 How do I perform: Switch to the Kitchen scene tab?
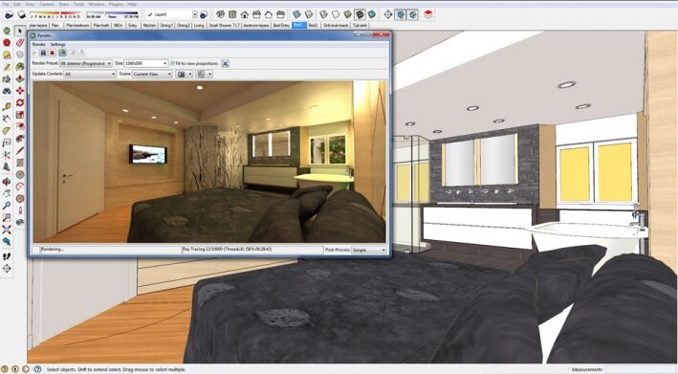pos(149,26)
